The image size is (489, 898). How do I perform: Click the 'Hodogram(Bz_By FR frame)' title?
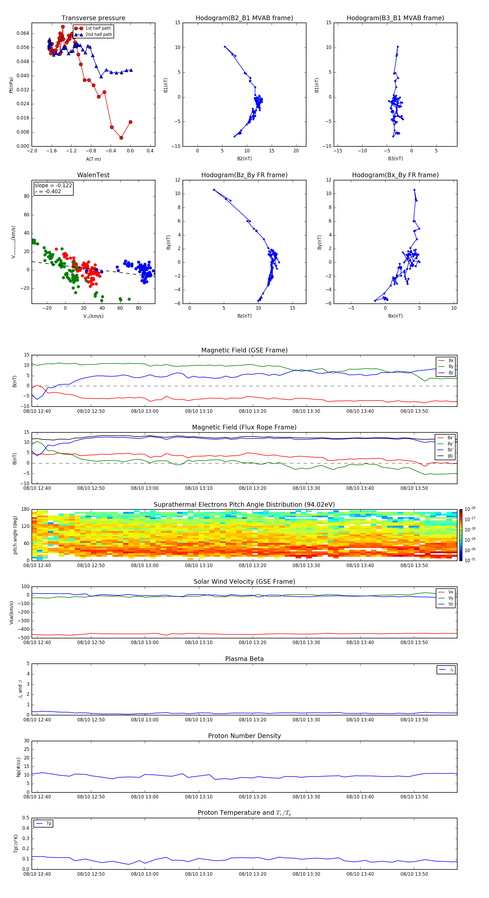point(244,175)
